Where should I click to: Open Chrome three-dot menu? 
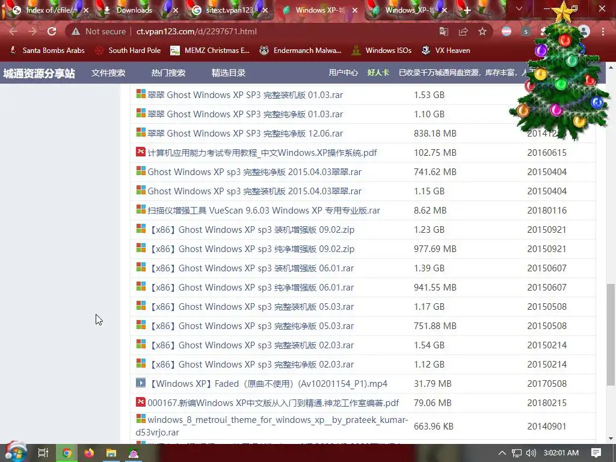(603, 31)
